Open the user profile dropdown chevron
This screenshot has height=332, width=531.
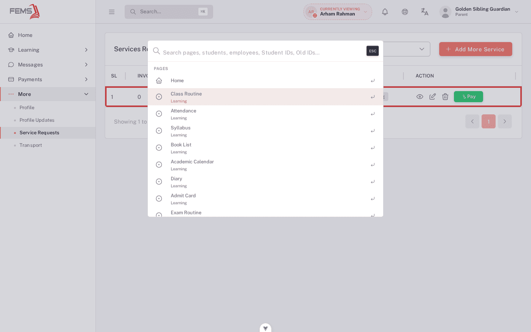tap(517, 12)
